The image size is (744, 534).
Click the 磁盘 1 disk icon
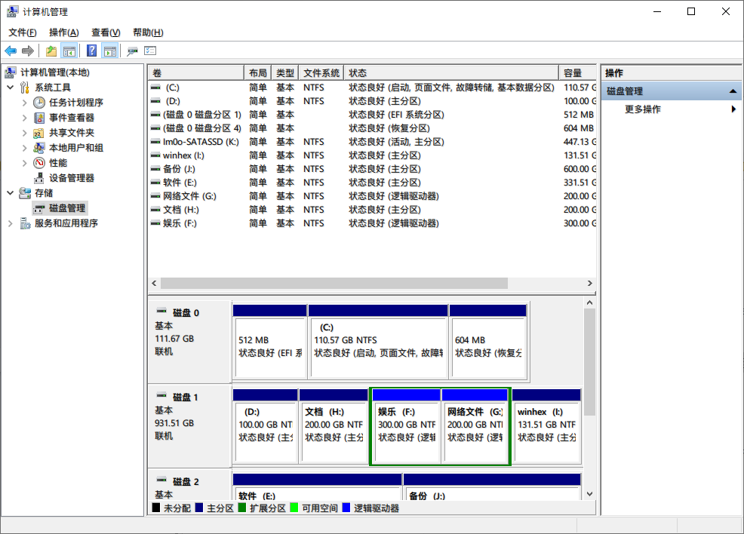click(x=161, y=396)
